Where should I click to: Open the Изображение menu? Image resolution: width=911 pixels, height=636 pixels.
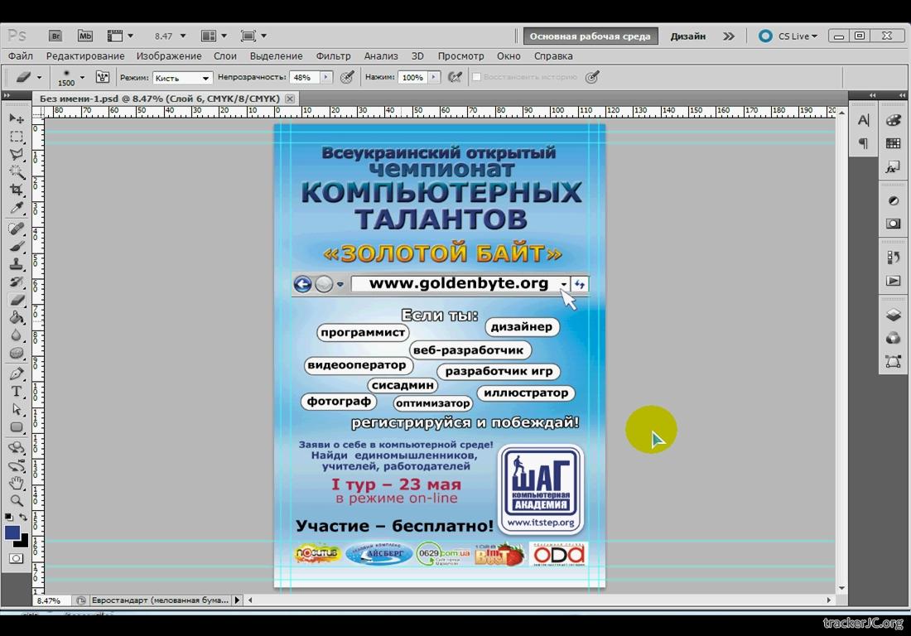click(169, 56)
